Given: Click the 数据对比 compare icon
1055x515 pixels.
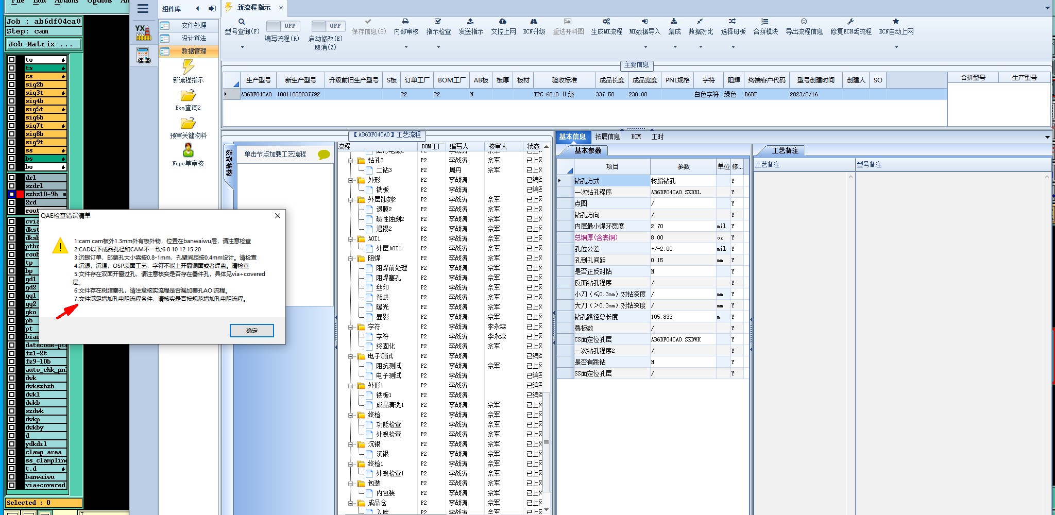Looking at the screenshot, I should pos(700,22).
